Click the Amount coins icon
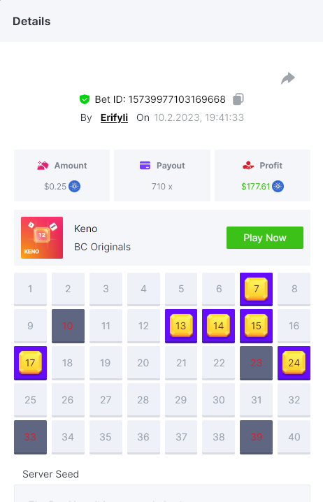The width and height of the screenshot is (323, 502). click(43, 166)
